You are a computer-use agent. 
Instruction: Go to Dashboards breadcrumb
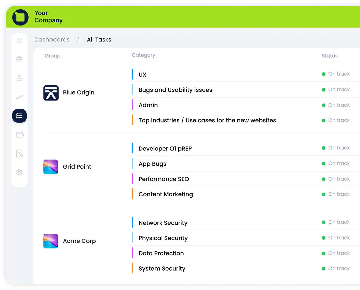click(x=52, y=39)
